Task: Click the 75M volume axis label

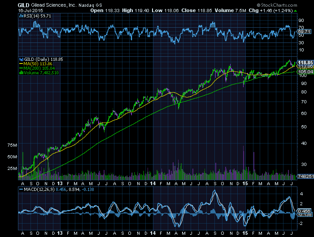Action: [x=12, y=145]
